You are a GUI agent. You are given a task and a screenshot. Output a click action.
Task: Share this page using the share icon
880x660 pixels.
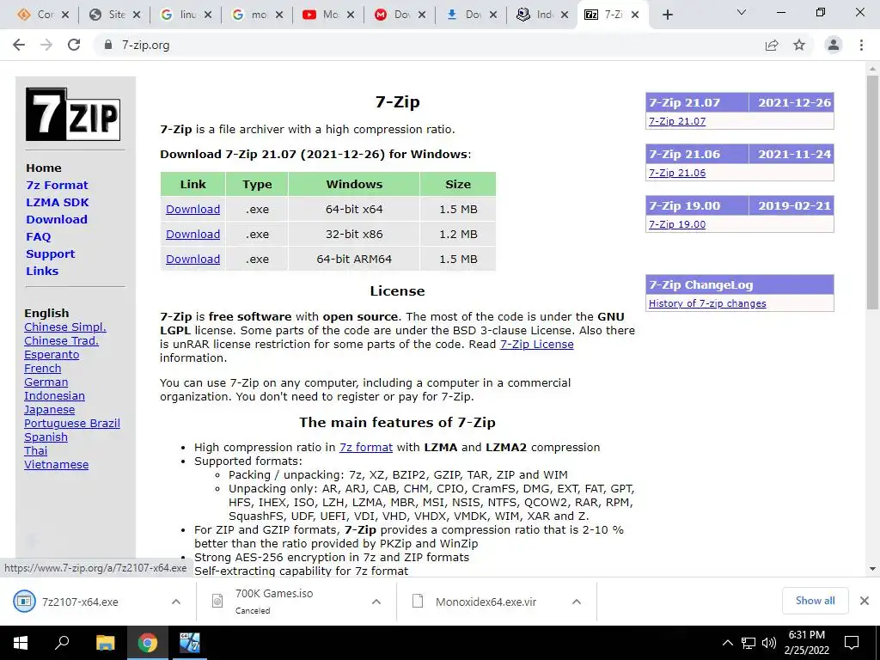[772, 45]
